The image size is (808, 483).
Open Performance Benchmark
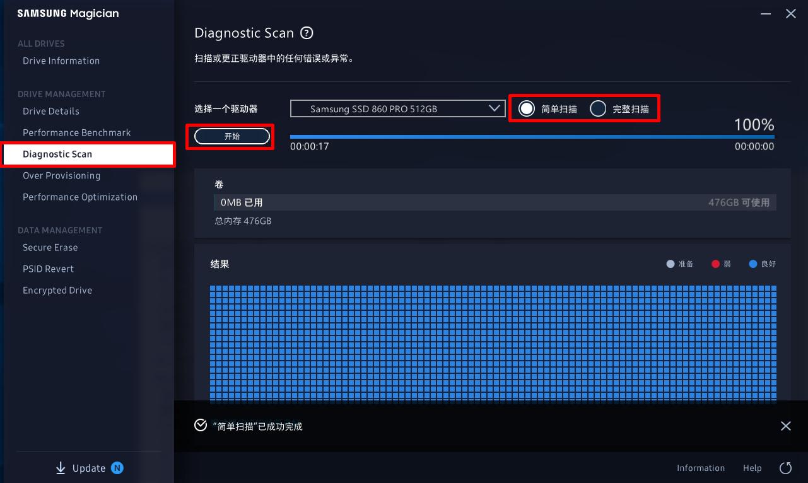click(77, 133)
